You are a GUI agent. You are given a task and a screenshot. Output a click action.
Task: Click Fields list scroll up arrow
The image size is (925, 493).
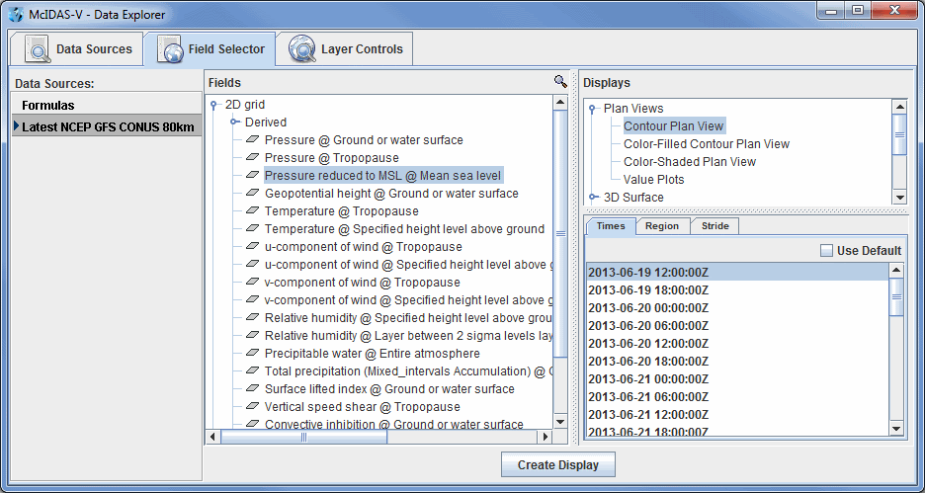coord(560,103)
